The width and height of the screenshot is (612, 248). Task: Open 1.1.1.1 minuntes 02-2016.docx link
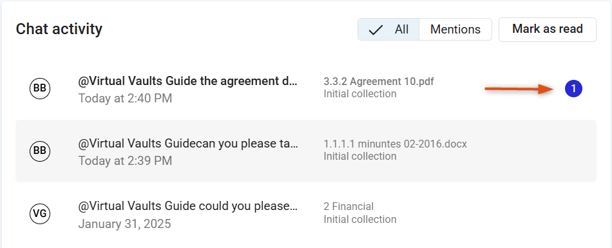[395, 144]
